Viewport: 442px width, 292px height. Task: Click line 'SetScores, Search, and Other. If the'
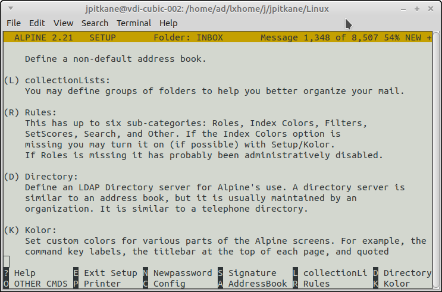point(183,134)
